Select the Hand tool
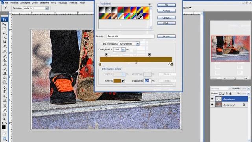The image size is (252, 142). pos(4,115)
